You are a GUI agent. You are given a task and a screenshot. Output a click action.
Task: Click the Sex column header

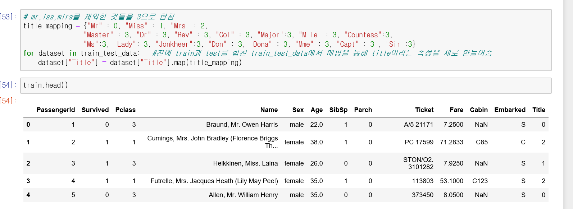pos(298,110)
